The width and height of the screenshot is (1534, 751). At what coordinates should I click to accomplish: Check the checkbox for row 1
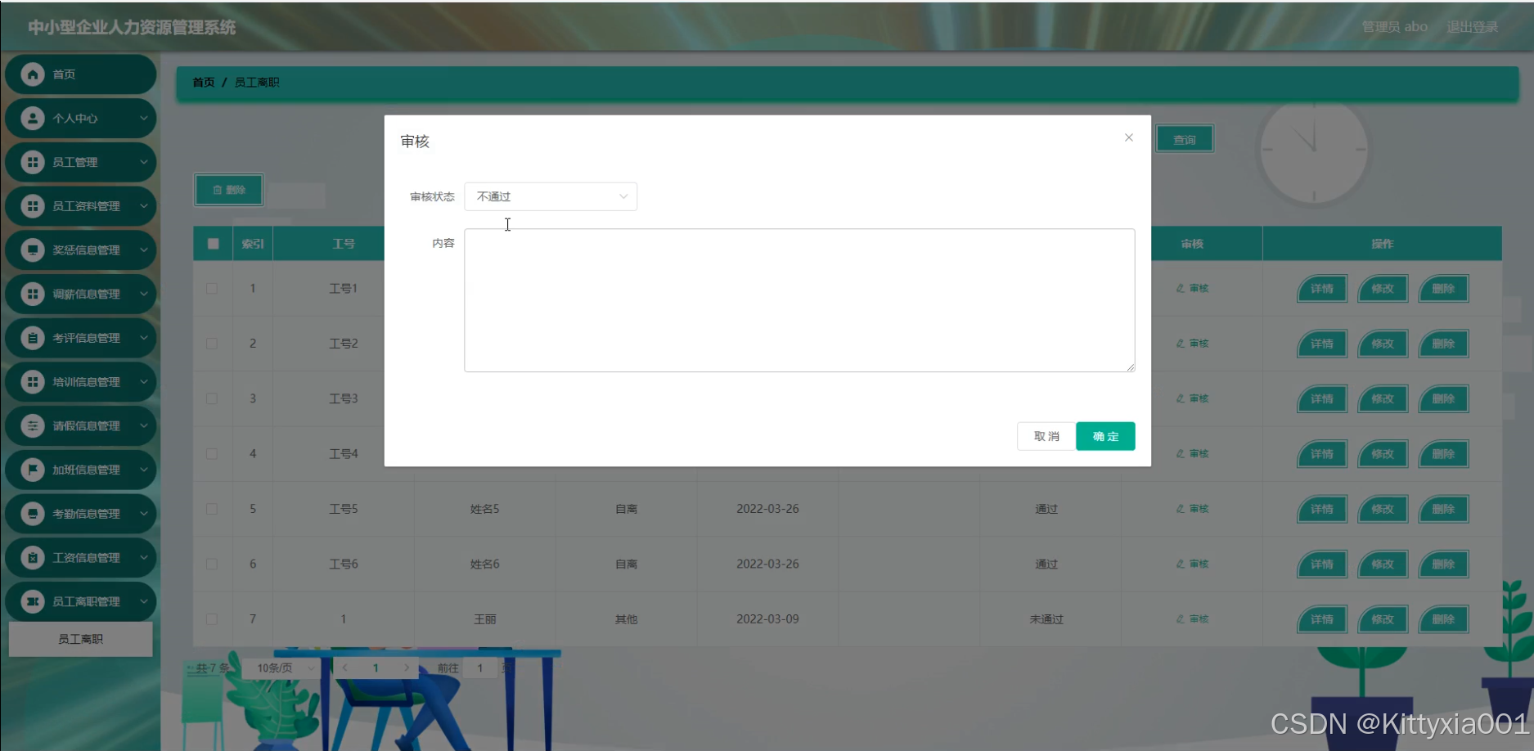[212, 288]
